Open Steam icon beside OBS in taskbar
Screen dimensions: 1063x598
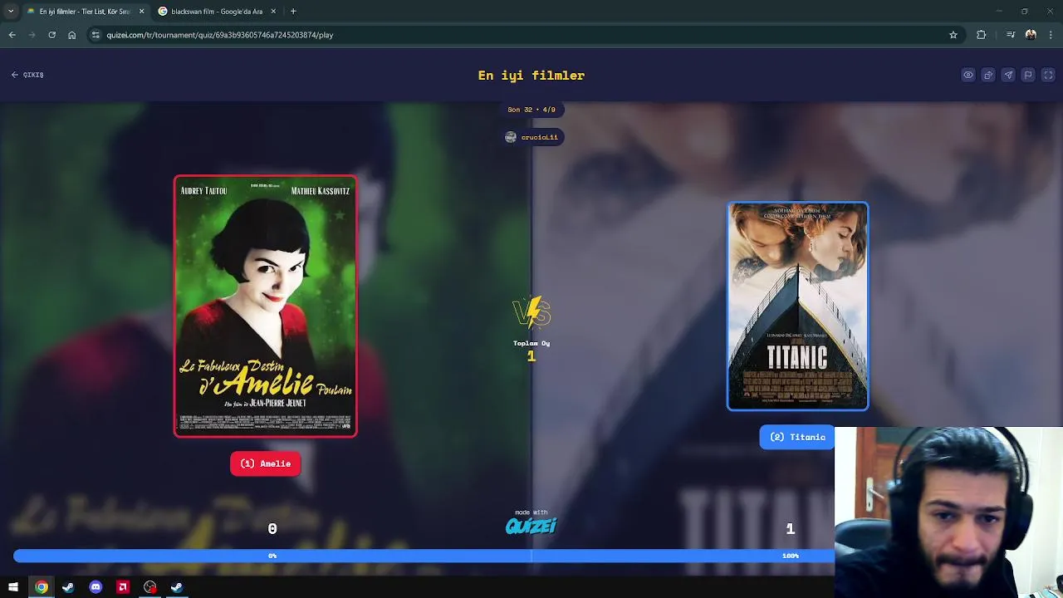tap(177, 587)
